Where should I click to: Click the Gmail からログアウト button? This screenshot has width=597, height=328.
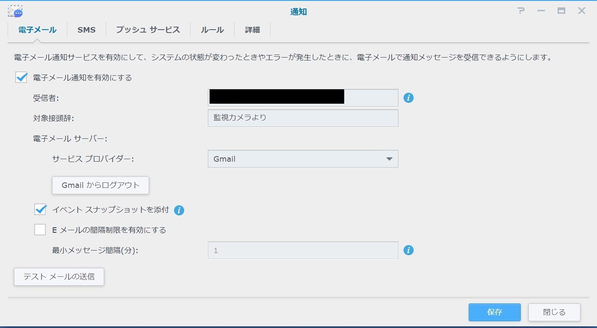point(100,185)
